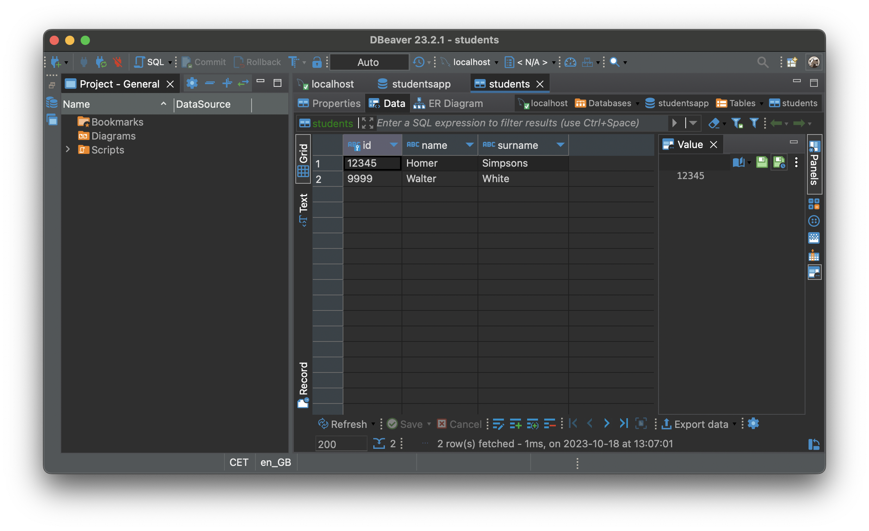Toggle Record view mode
Image resolution: width=869 pixels, height=531 pixels.
pos(303,384)
